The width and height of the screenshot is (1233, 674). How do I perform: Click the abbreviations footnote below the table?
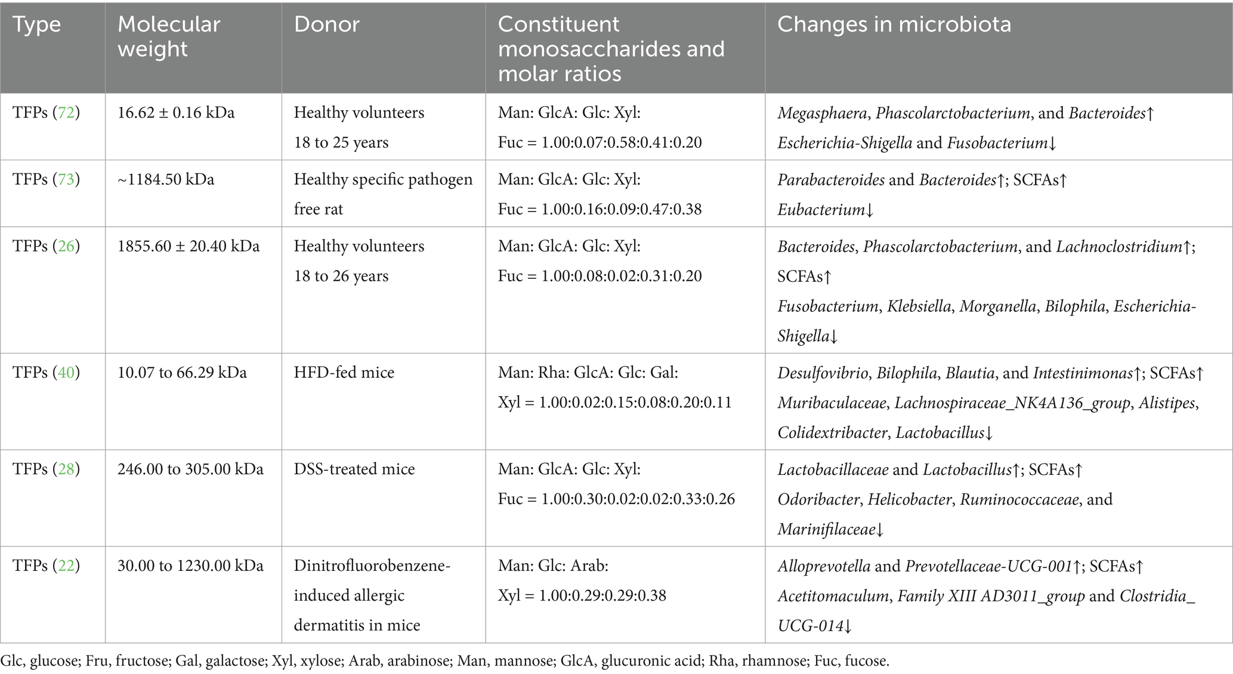click(x=445, y=661)
